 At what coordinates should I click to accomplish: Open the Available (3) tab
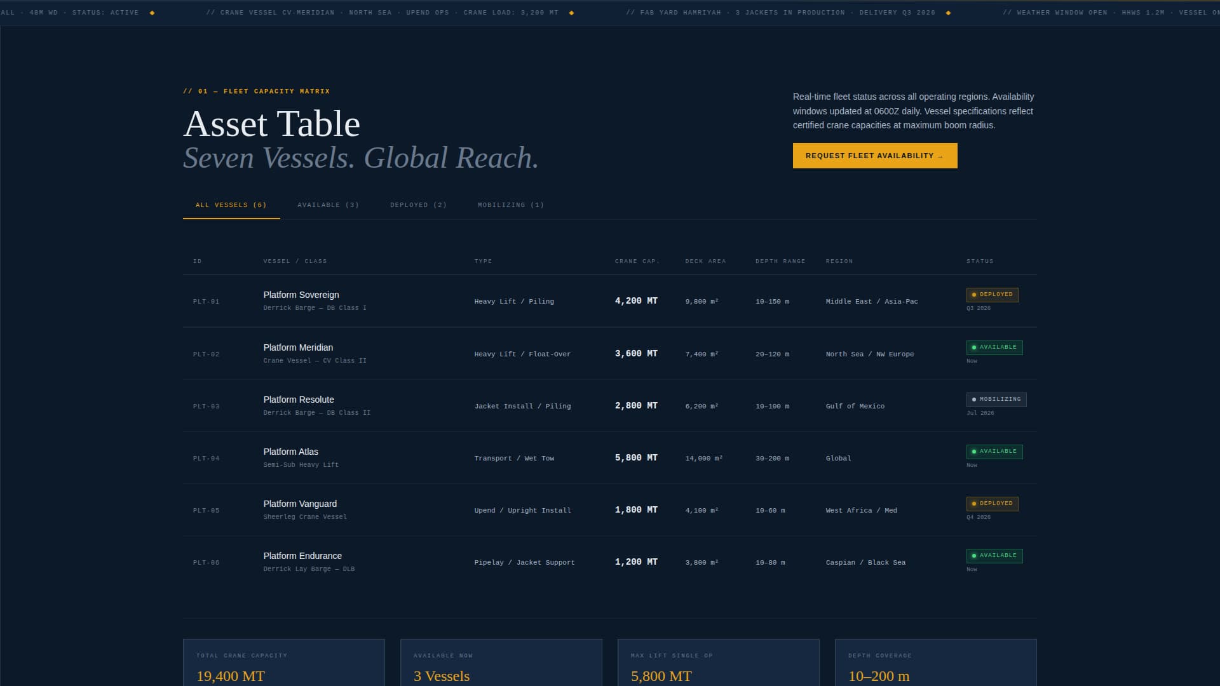pyautogui.click(x=328, y=205)
